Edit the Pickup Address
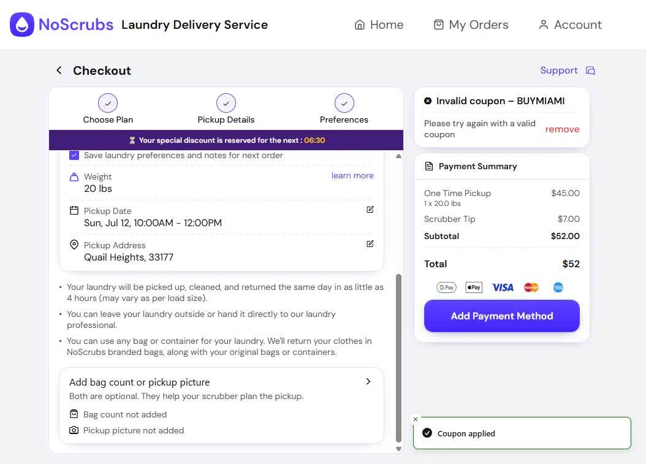Screen dimensions: 646x464 tap(370, 243)
